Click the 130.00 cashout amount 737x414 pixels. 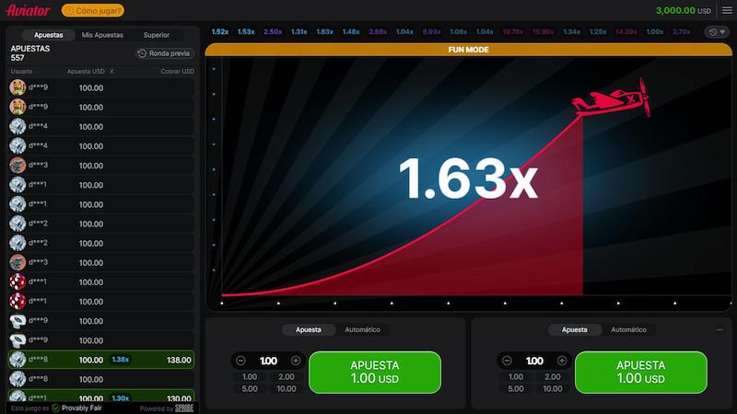(x=179, y=398)
